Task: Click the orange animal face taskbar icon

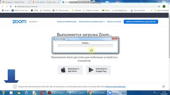Action: [19, 93]
